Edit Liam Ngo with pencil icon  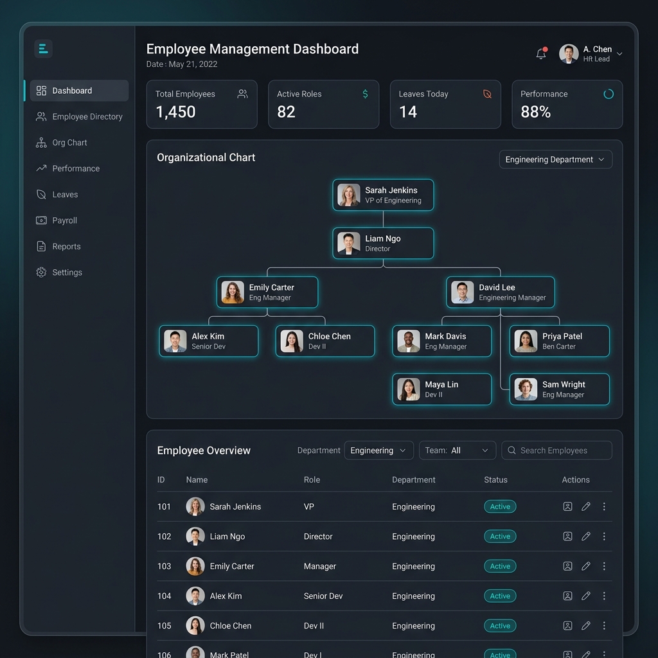click(586, 537)
